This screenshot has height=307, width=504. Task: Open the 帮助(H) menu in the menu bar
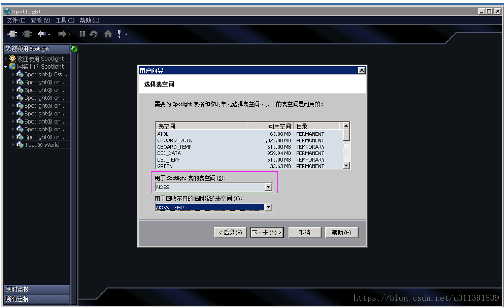tap(90, 20)
